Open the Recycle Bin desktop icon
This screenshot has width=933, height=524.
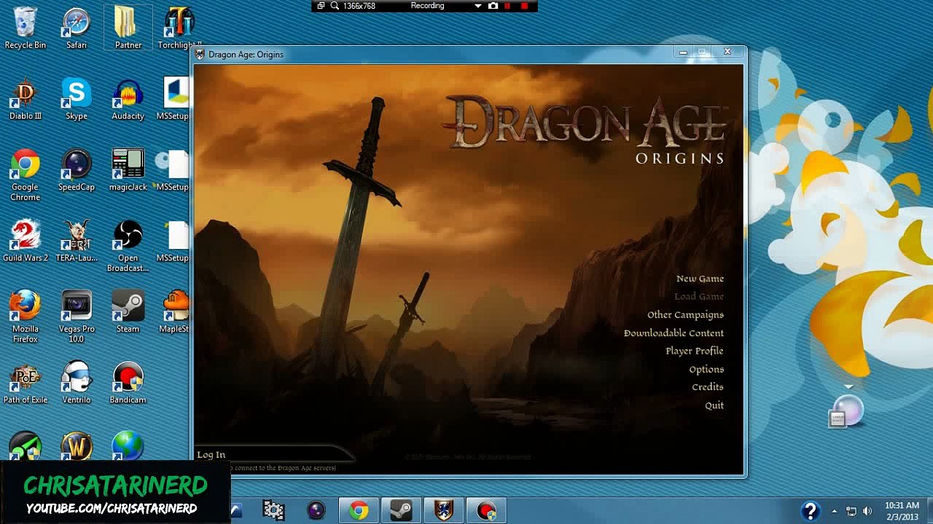(x=25, y=29)
